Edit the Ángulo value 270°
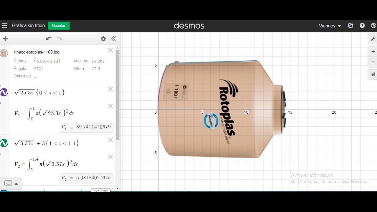The image size is (377, 212). pyautogui.click(x=39, y=69)
